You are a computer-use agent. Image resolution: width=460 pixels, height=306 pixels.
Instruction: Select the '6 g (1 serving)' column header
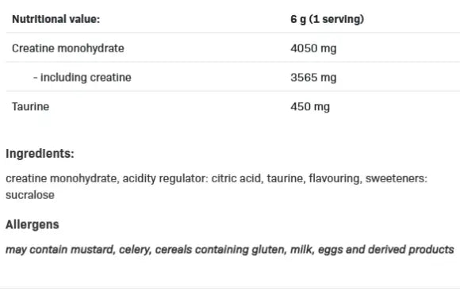click(327, 19)
